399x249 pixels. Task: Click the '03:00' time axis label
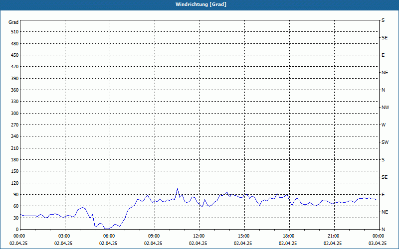pos(65,236)
